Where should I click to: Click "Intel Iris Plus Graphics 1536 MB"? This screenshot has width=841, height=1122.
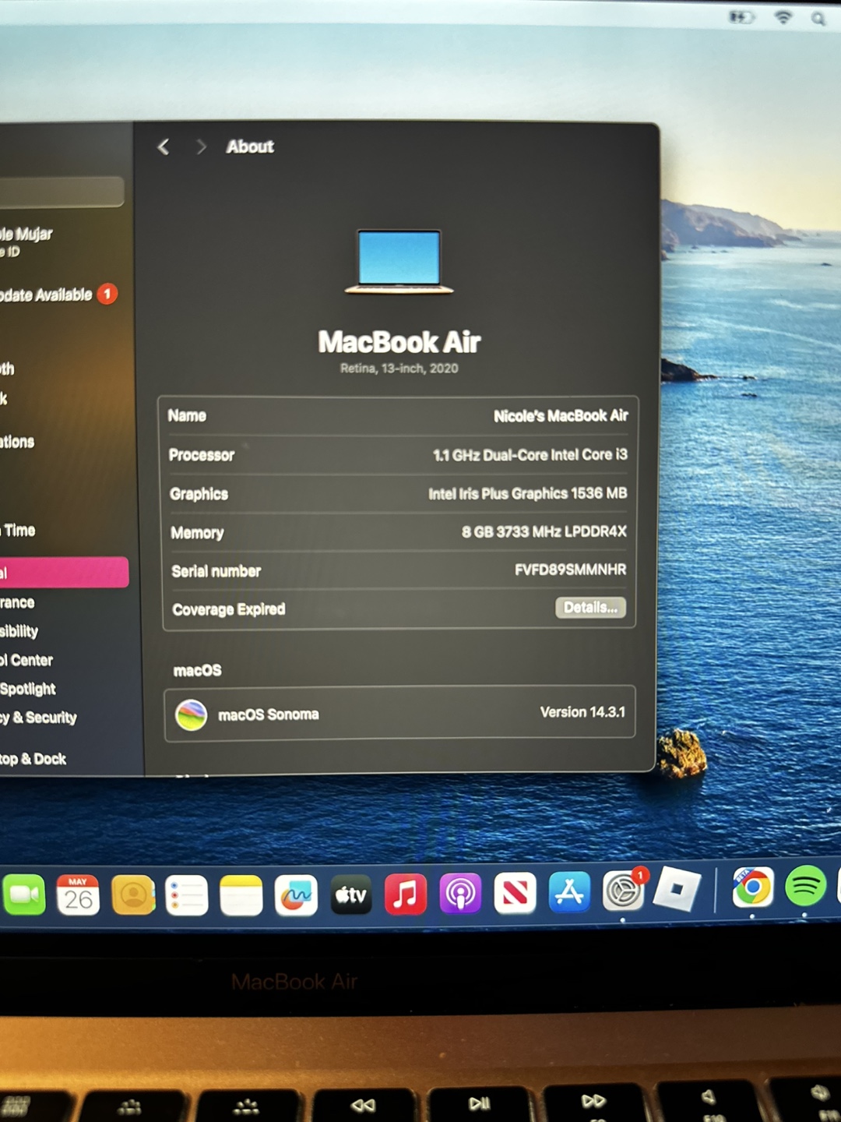(x=527, y=493)
